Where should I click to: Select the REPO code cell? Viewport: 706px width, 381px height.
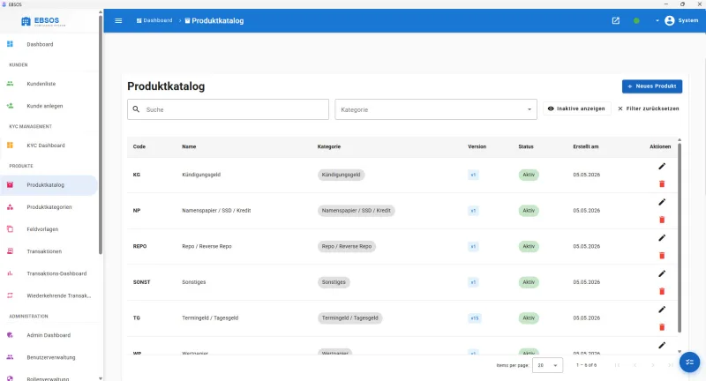click(x=140, y=246)
